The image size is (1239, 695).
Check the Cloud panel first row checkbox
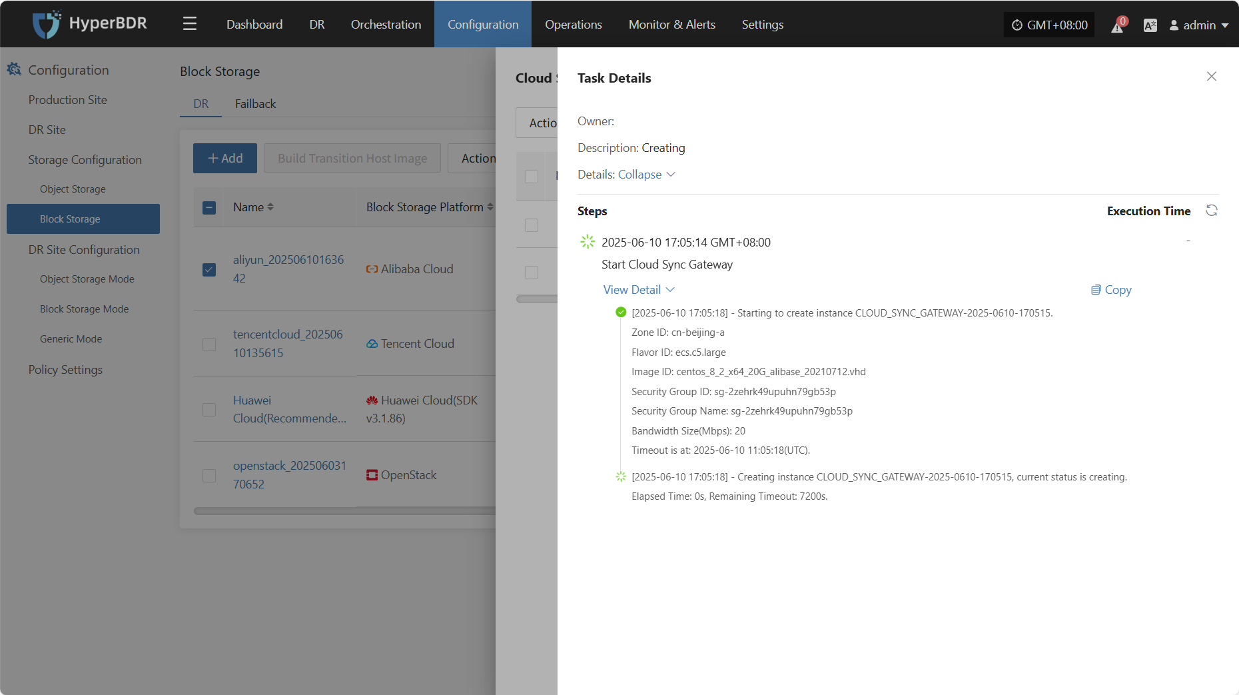(x=532, y=225)
